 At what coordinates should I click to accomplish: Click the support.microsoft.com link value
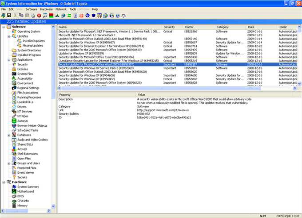pyautogui.click(x=163, y=110)
